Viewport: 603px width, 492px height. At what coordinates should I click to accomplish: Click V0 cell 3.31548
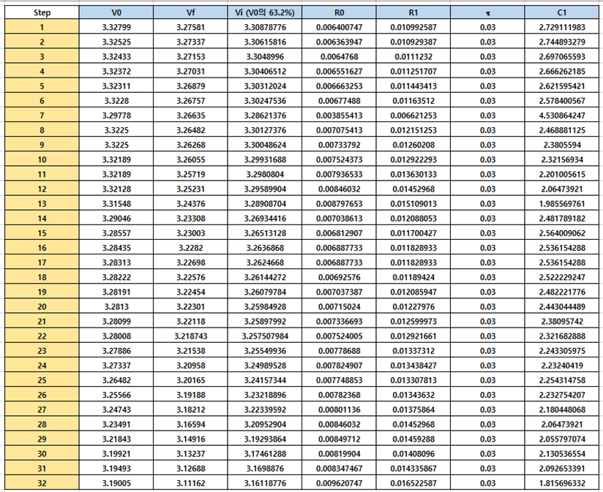pyautogui.click(x=116, y=204)
